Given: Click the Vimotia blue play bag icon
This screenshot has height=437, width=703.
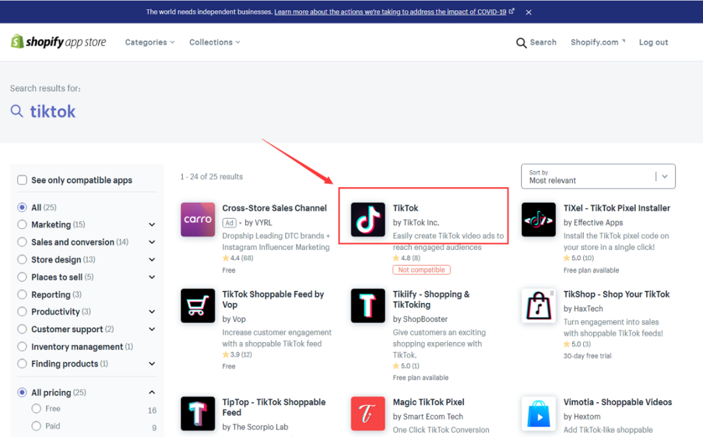Looking at the screenshot, I should pos(538,414).
